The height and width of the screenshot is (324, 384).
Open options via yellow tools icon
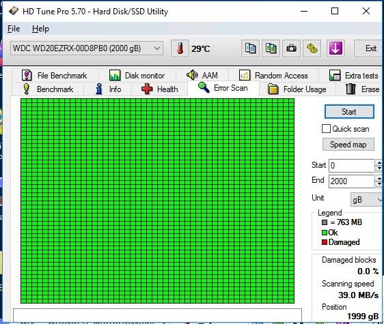click(312, 48)
